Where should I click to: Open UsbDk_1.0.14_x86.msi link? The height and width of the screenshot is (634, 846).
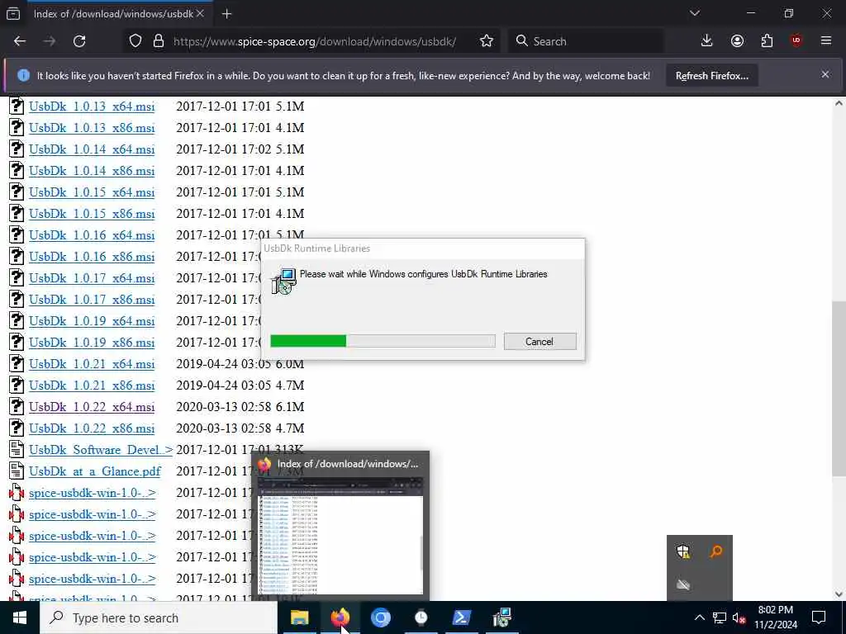point(92,171)
